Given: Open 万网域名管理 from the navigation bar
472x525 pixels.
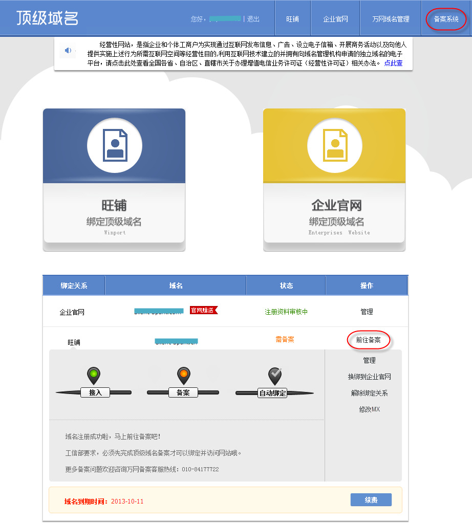Looking at the screenshot, I should click(x=391, y=18).
